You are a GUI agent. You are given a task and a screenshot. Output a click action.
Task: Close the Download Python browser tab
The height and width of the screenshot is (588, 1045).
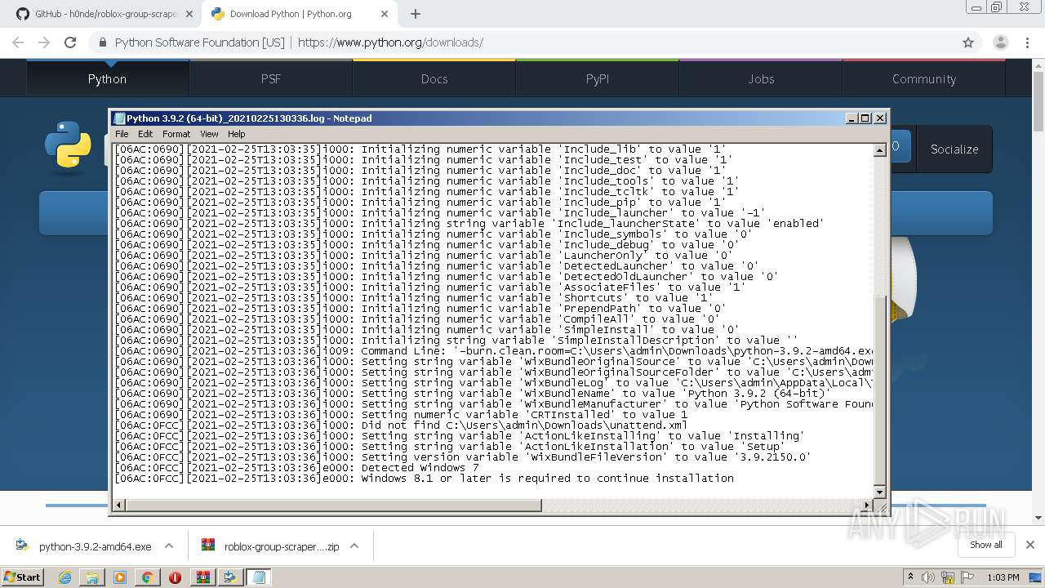point(384,14)
